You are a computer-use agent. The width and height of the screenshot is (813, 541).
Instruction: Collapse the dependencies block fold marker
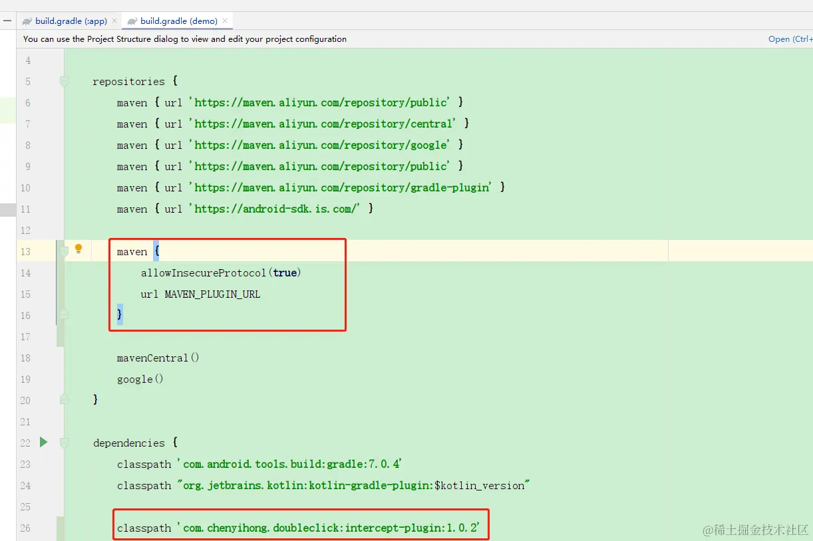64,443
